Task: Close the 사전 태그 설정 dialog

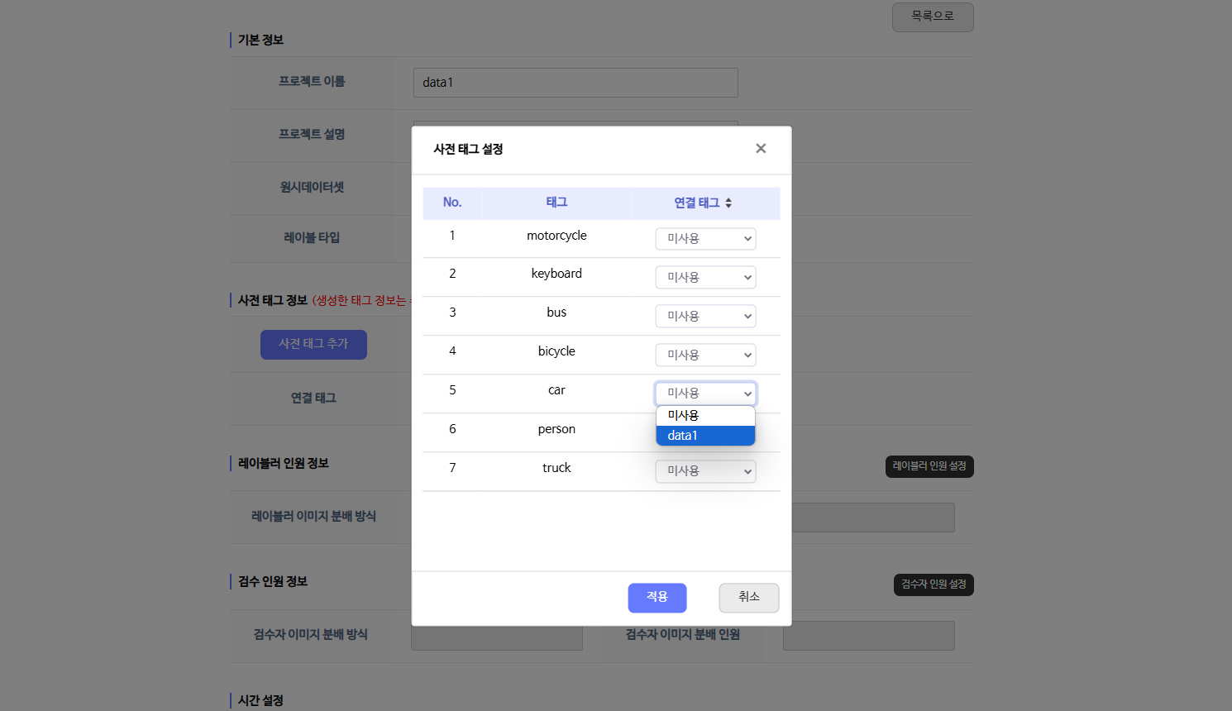Action: point(761,149)
